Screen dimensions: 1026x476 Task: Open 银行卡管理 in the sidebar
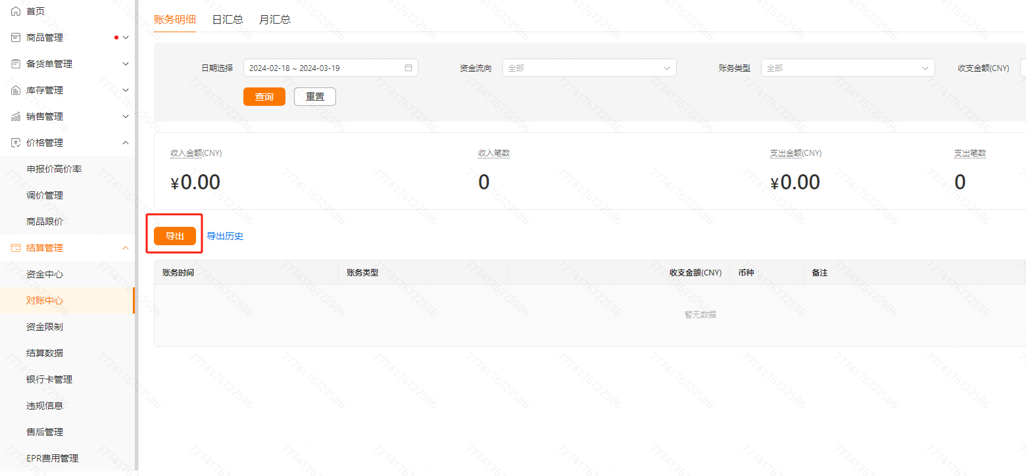(49, 379)
